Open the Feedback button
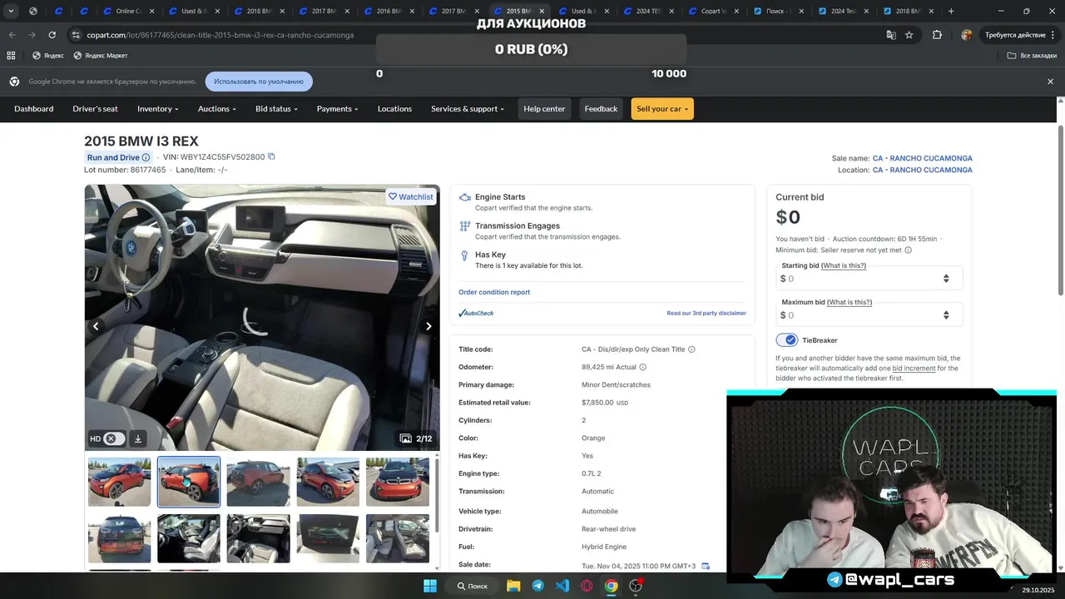The height and width of the screenshot is (599, 1065). 601,109
